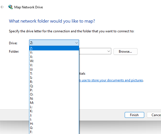161x134 pixels.
Task: Select drive letter T: in the list
Action: click(54, 73)
